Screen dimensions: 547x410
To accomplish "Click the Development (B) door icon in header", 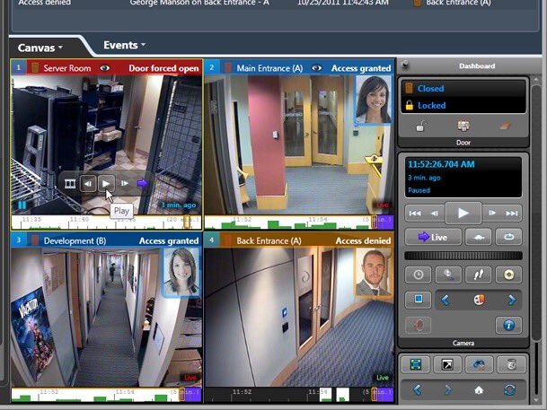I will [x=34, y=240].
